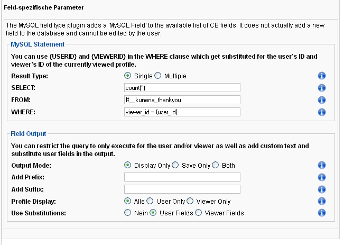Screen dimensions: 344x245
Task: Click the info icon for Output Mode
Action: tap(322, 165)
